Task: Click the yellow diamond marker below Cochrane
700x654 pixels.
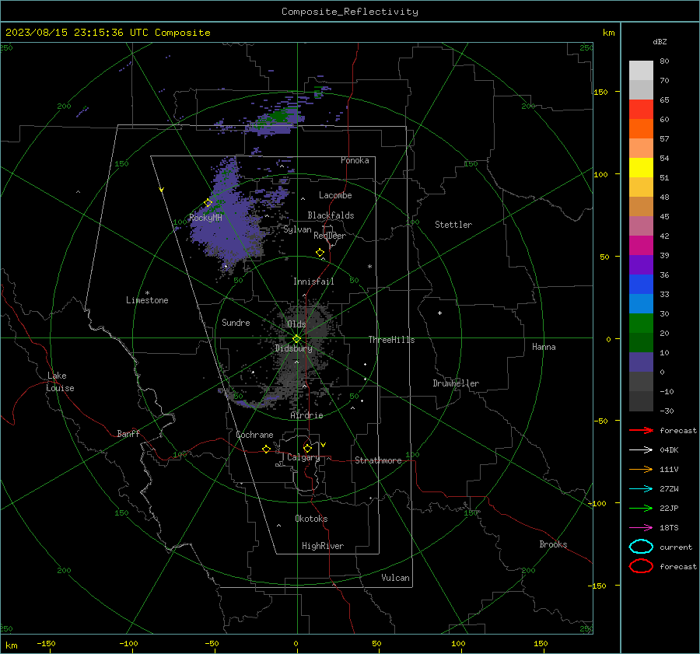Action: point(267,449)
